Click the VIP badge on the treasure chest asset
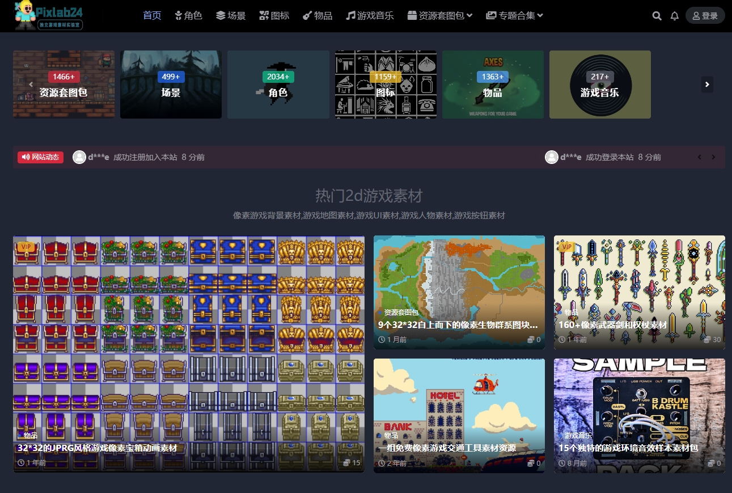 tap(26, 247)
